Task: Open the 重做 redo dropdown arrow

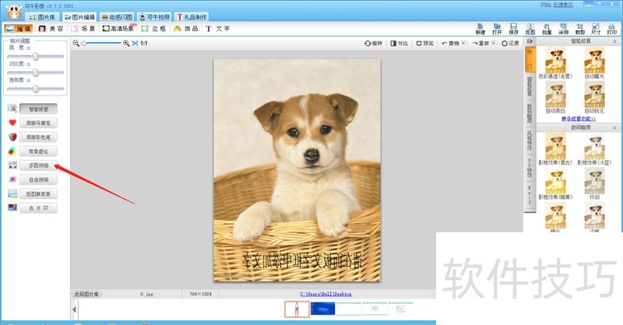Action: click(492, 44)
